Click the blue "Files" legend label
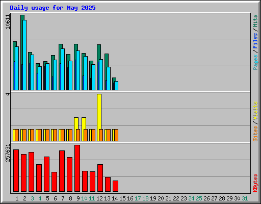Viewport: 261px width, 204px height. pyautogui.click(x=255, y=41)
